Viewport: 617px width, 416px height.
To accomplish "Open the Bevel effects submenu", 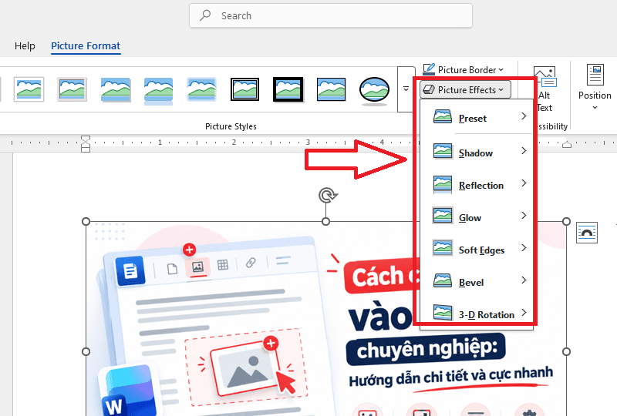I will 477,281.
